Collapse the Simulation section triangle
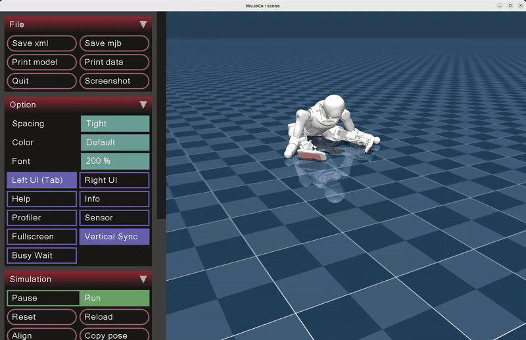 143,279
